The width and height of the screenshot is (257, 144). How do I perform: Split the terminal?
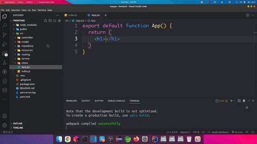point(239,101)
